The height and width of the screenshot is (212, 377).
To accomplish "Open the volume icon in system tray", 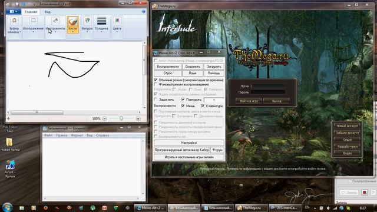I will (329, 208).
